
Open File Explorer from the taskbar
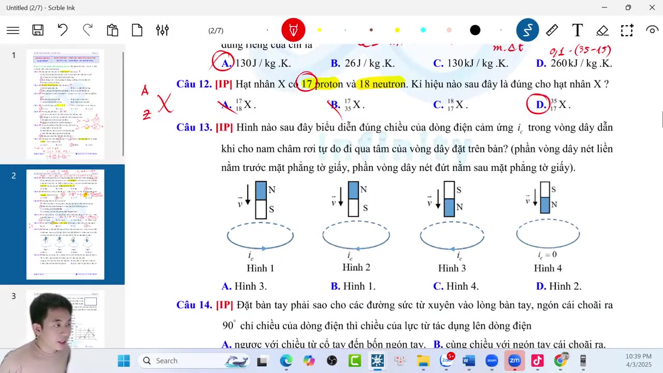pos(423,361)
